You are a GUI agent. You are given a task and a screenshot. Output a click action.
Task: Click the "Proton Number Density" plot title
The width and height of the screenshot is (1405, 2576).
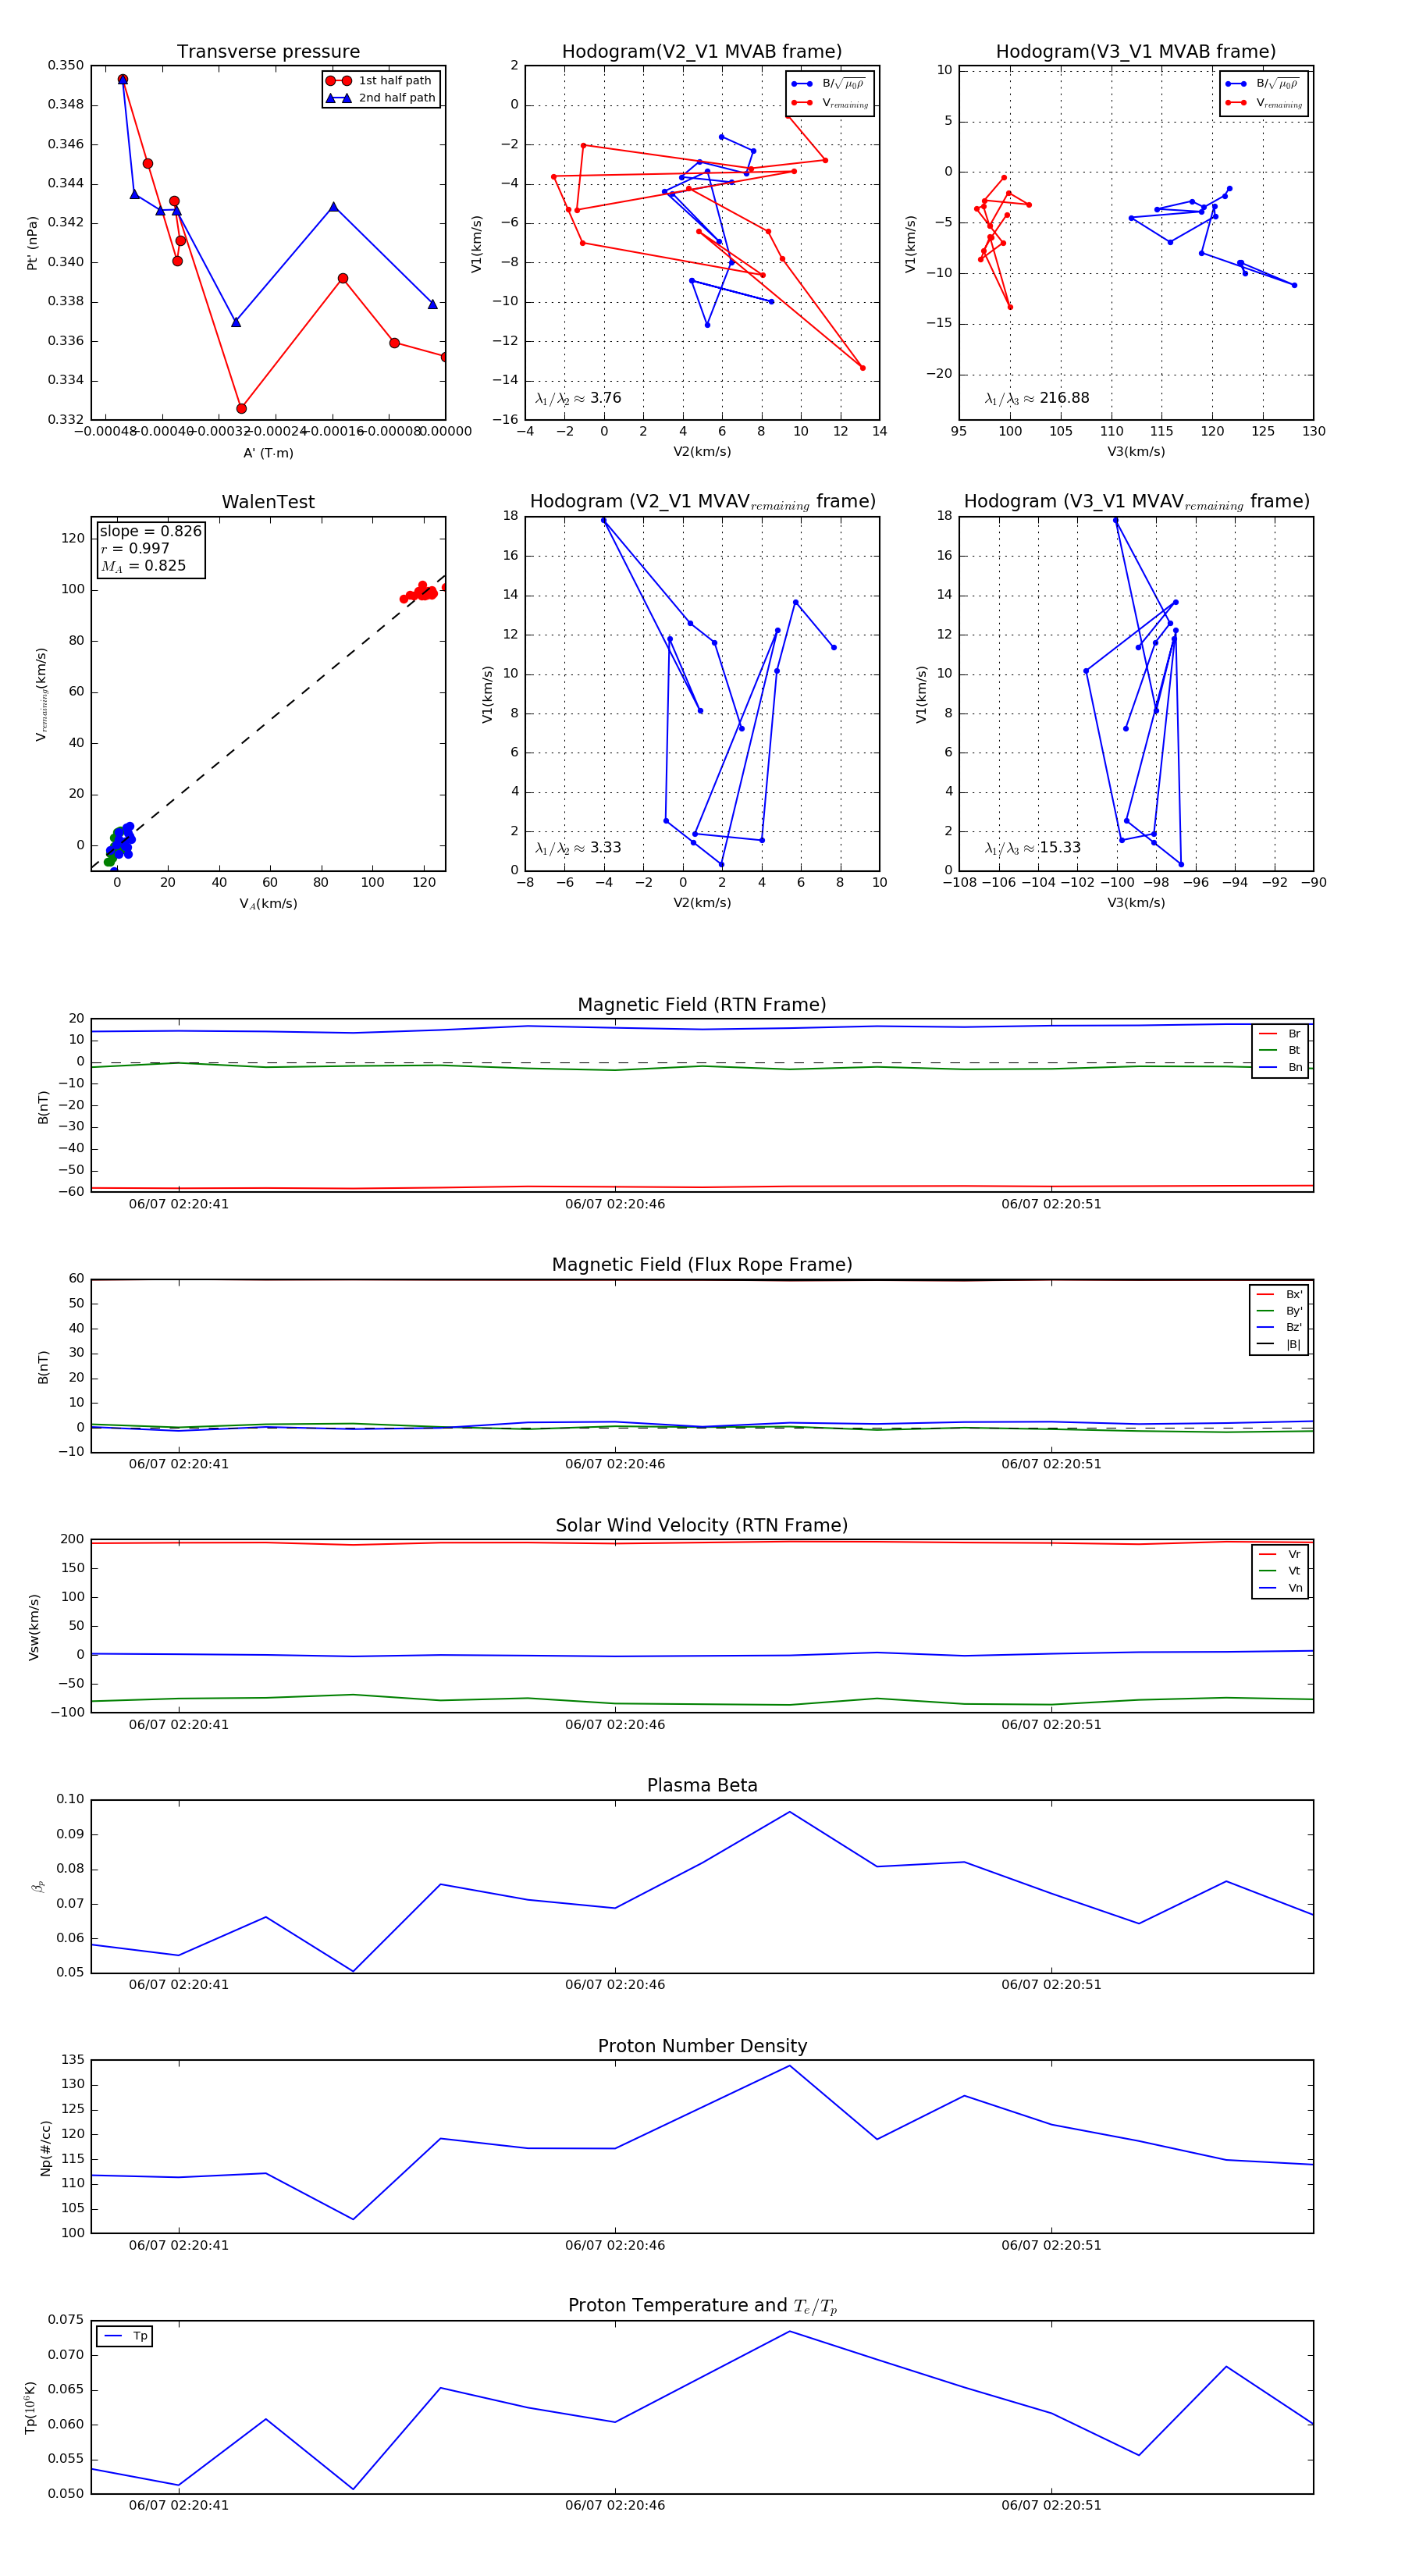(702, 2046)
